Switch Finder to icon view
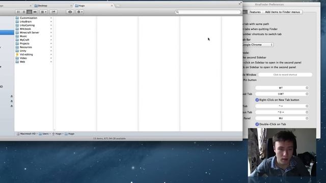 point(18,12)
